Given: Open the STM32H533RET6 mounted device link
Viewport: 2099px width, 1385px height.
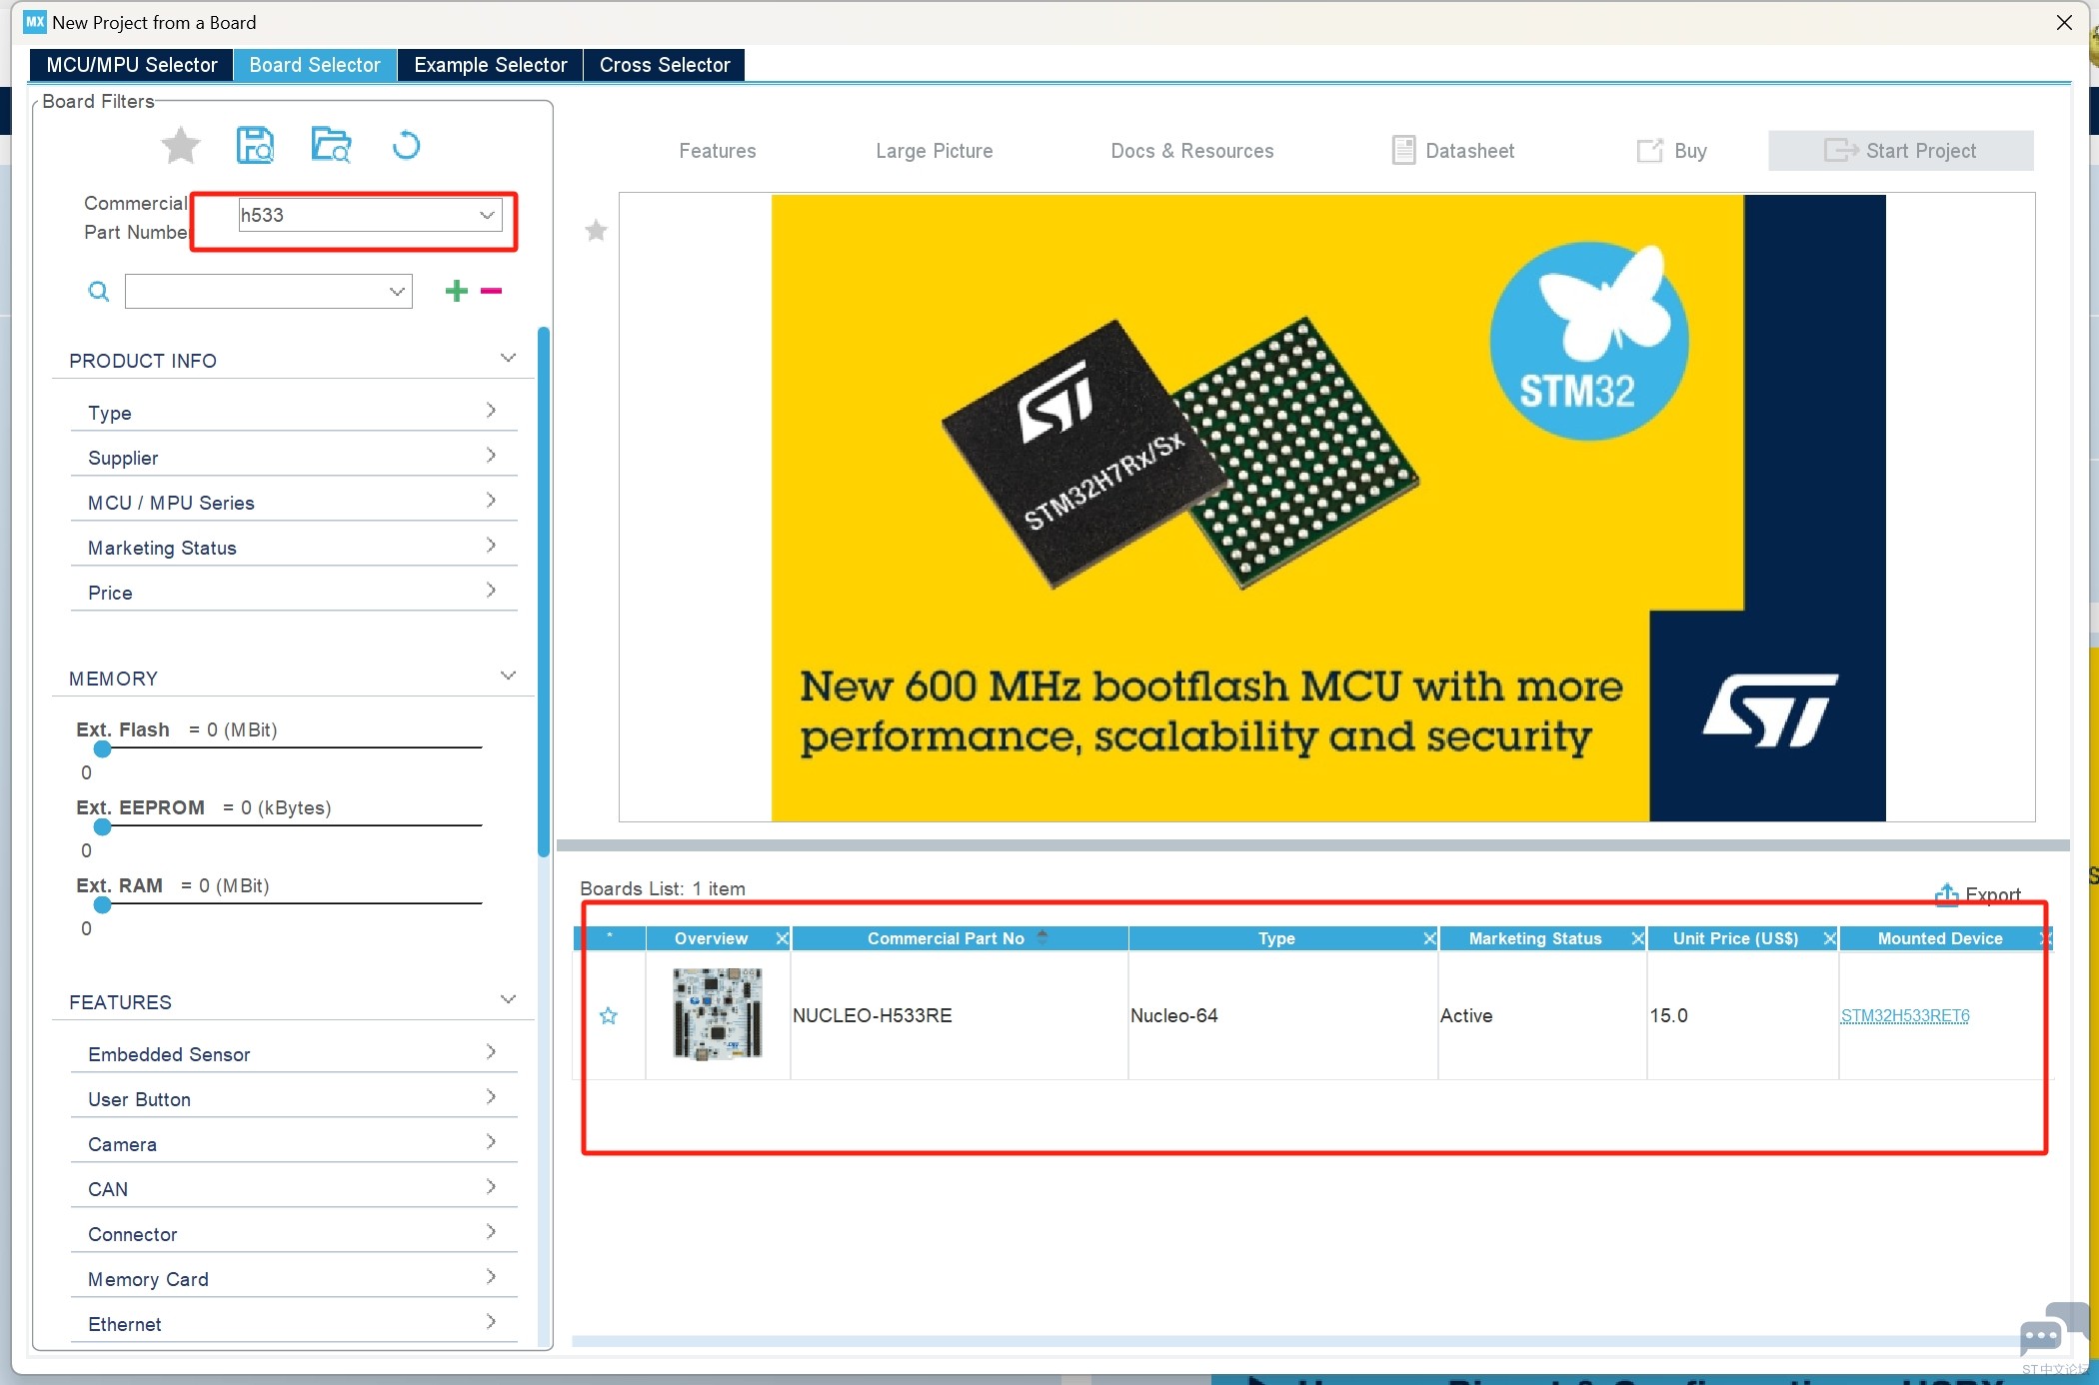Looking at the screenshot, I should click(1905, 1016).
